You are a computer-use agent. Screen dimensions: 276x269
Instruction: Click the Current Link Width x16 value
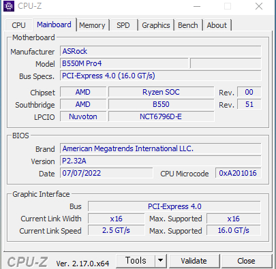pyautogui.click(x=116, y=219)
